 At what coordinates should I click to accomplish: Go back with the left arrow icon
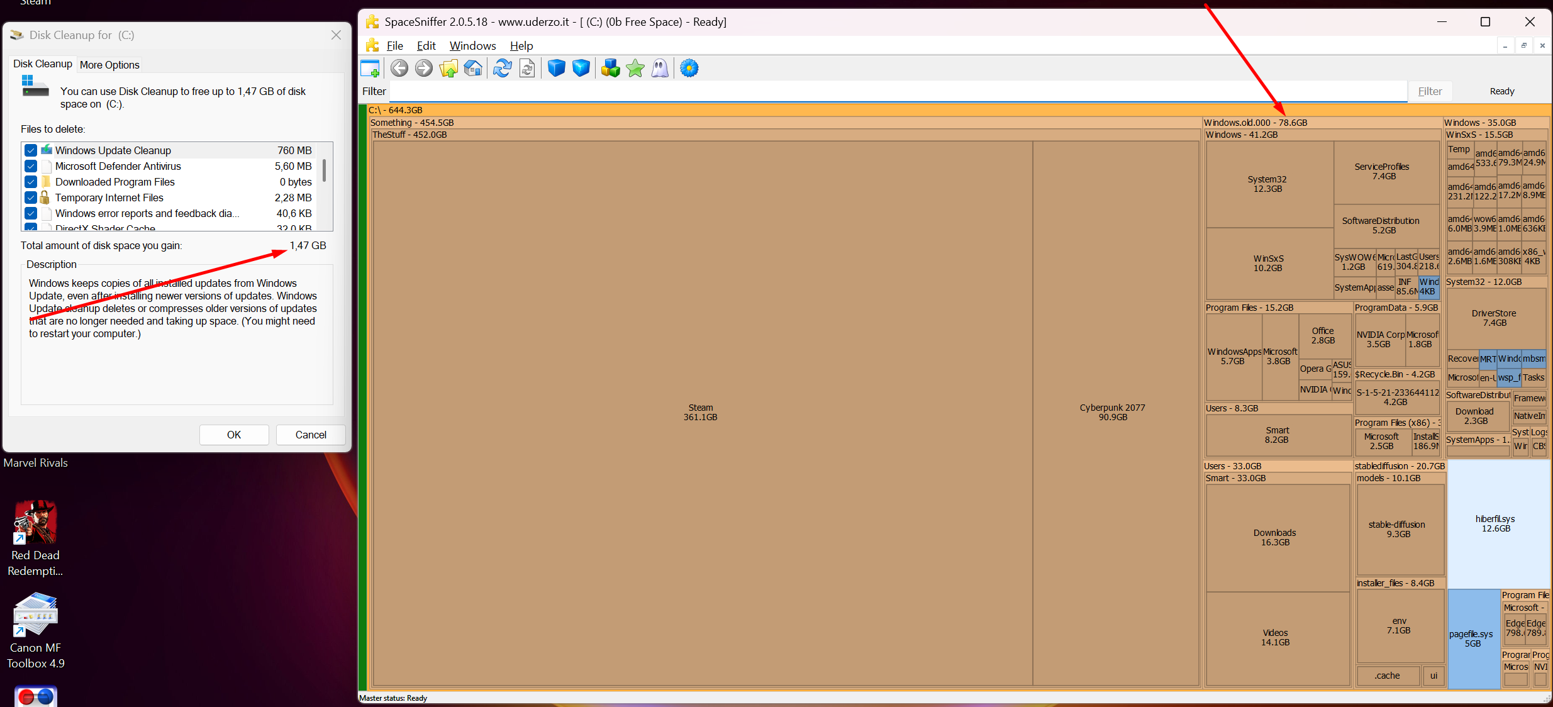(399, 68)
